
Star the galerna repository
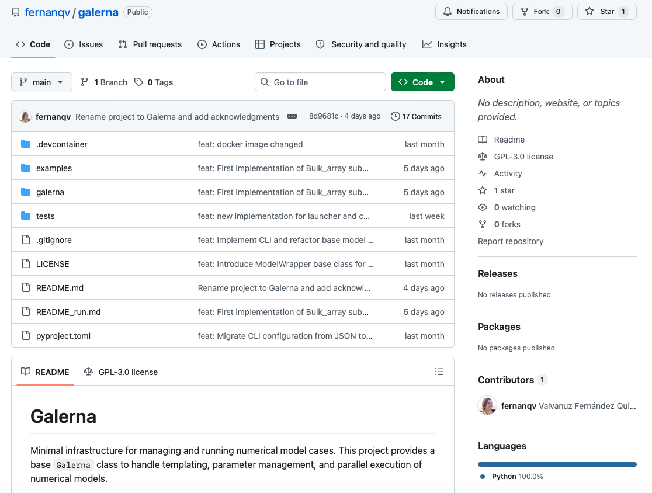(x=606, y=12)
